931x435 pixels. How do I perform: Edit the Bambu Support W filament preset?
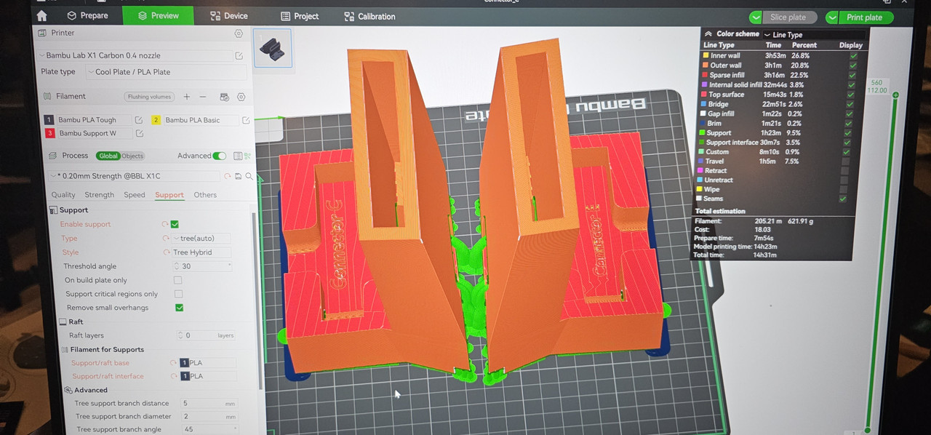tap(139, 134)
